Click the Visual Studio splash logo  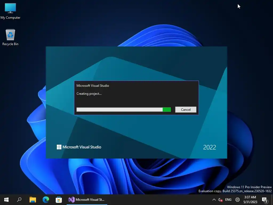click(79, 147)
